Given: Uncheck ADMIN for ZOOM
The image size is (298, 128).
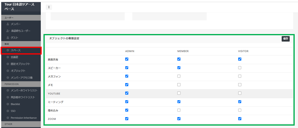Looking at the screenshot, I should pos(127,119).
